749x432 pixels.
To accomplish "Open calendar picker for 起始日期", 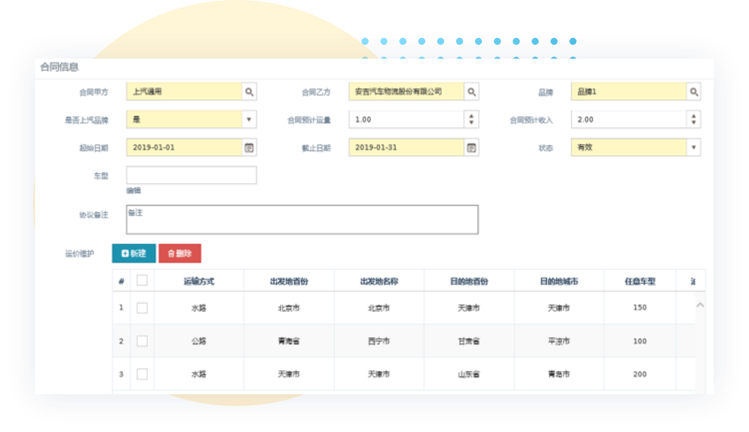I will (x=249, y=148).
